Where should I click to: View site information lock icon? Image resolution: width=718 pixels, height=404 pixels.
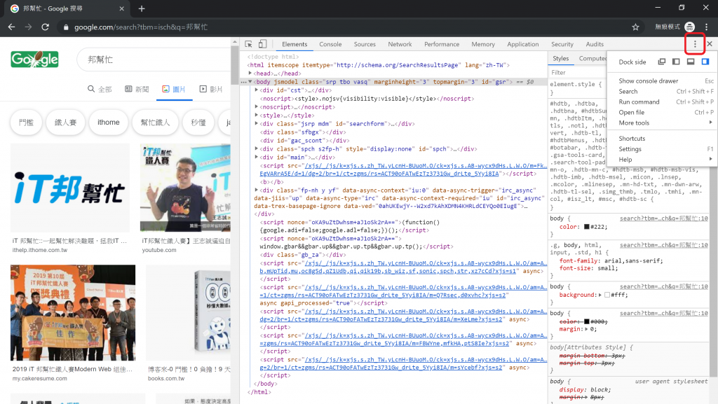tap(66, 27)
